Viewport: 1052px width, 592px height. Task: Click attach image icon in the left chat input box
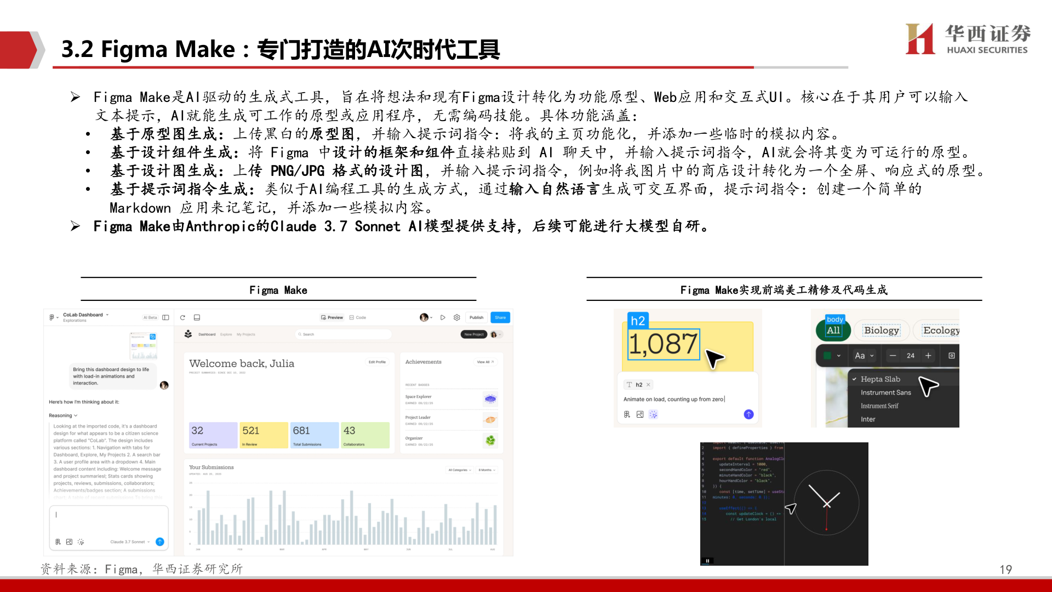pos(69,542)
